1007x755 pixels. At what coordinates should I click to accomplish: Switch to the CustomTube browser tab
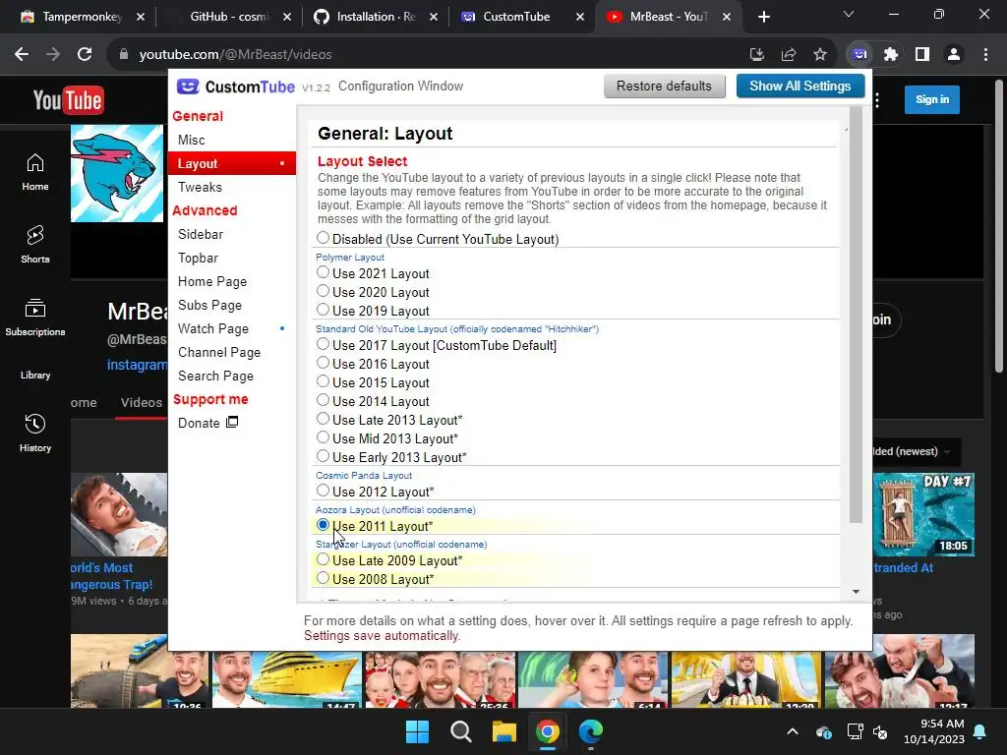point(522,17)
